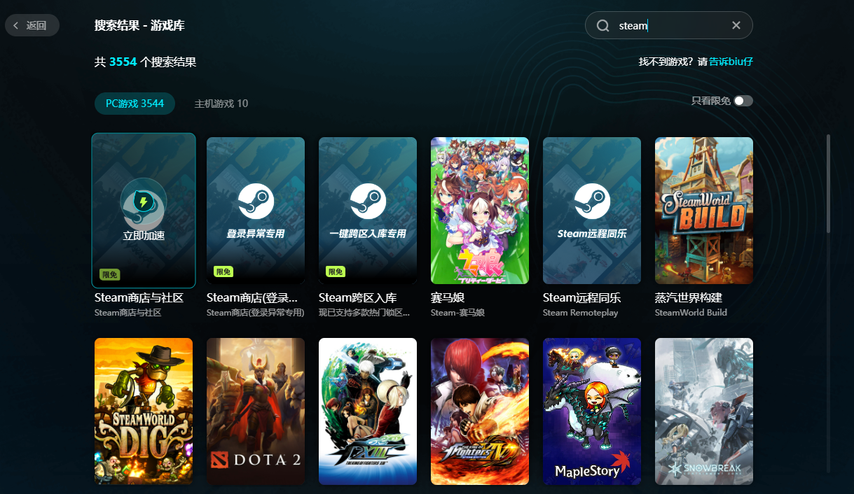Screen dimensions: 854x494
Task: Clear the search box with X
Action: point(736,25)
